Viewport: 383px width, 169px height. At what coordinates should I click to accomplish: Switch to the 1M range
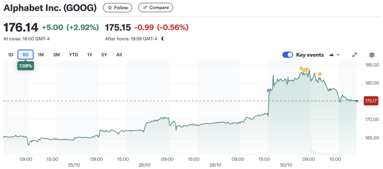41,55
